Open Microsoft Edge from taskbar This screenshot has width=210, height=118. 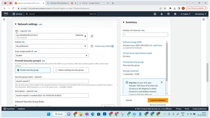point(93,114)
